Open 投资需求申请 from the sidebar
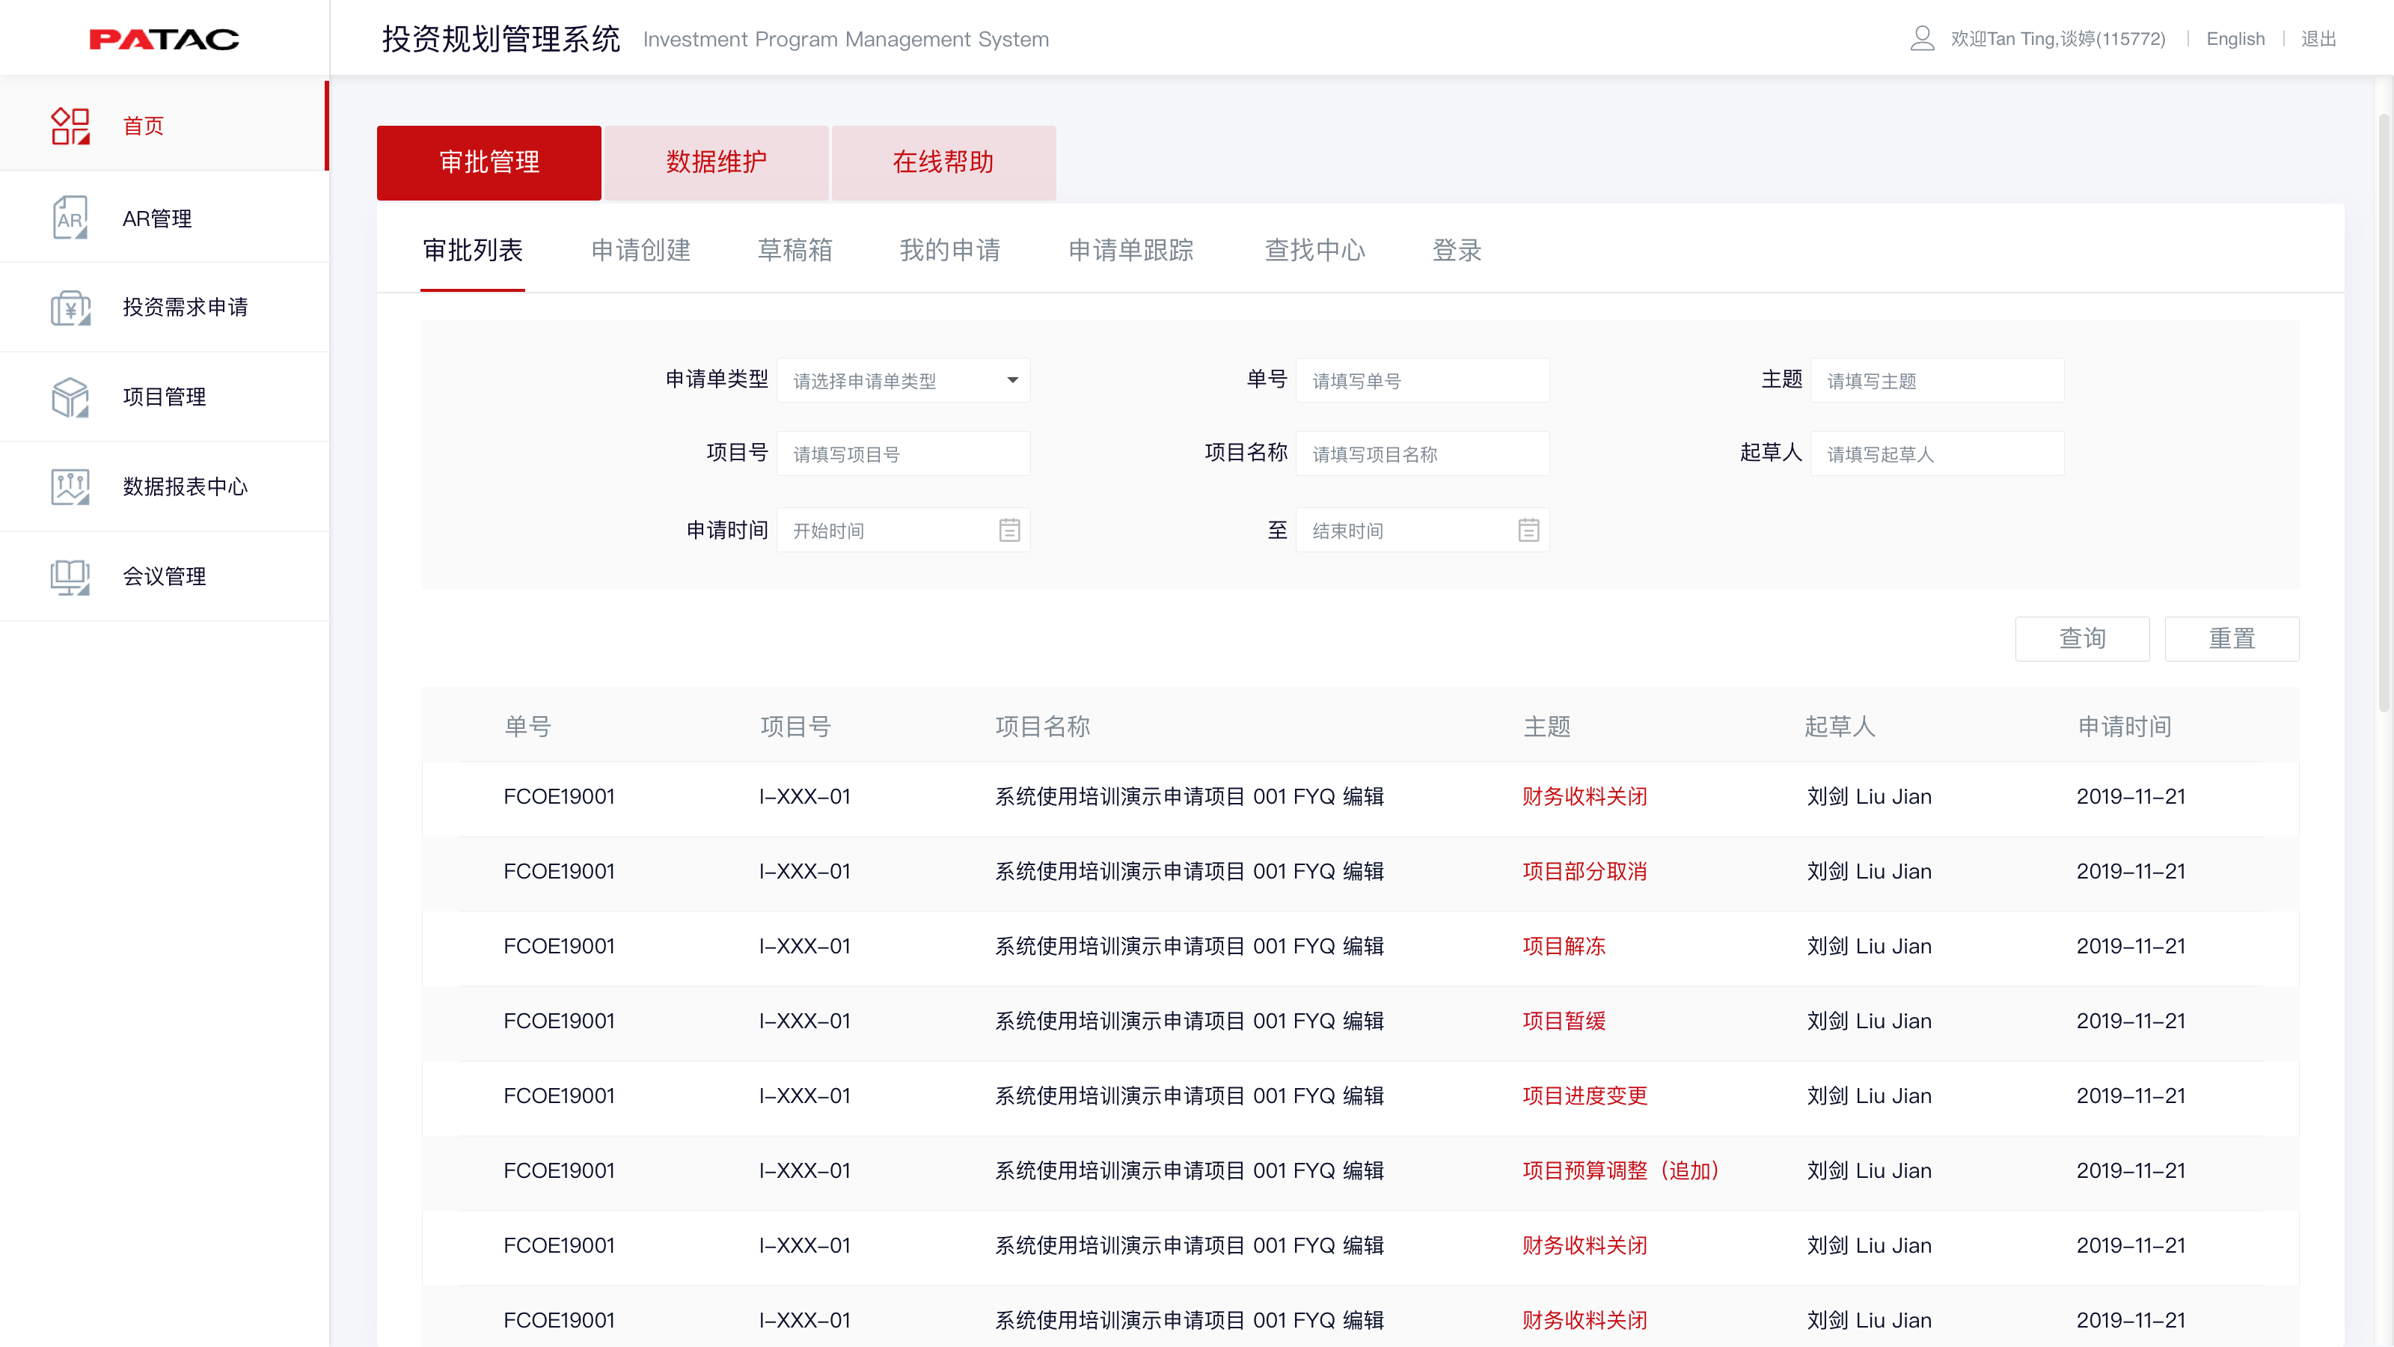 (x=70, y=307)
